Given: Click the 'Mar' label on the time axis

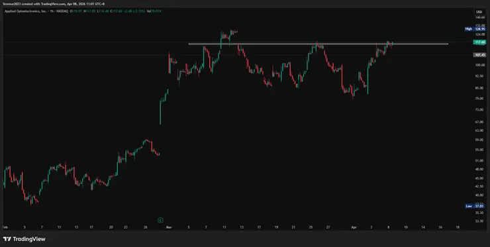Looking at the screenshot, I should point(169,227).
